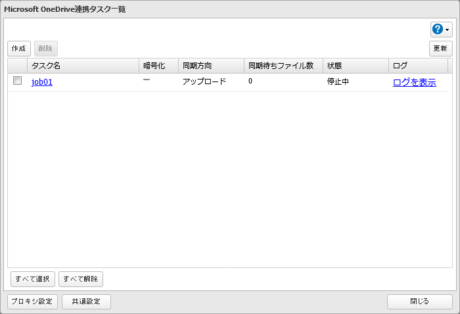This screenshot has height=314, width=460.
Task: Open the job01 task link
Action: (42, 82)
